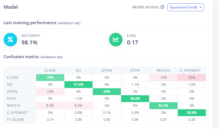This screenshot has height=129, width=219.
Task: Click the F1 score 0.74
Action: pyautogui.click(x=50, y=120)
